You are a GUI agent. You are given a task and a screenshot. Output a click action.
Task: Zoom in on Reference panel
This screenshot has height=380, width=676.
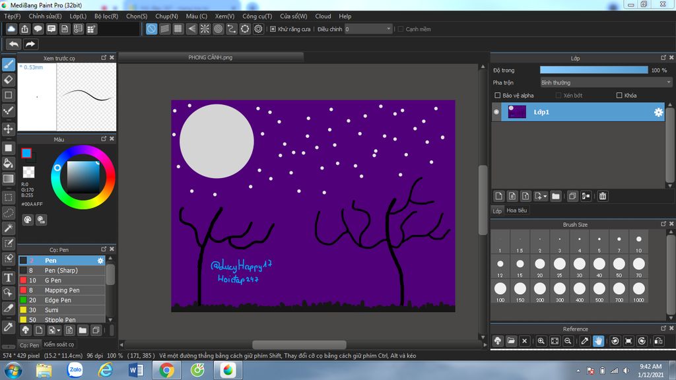(541, 341)
